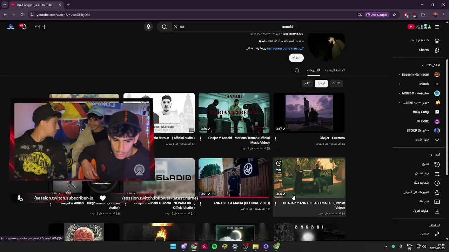Switch to the channel Home tab
449x252 pixels.
click(x=335, y=70)
